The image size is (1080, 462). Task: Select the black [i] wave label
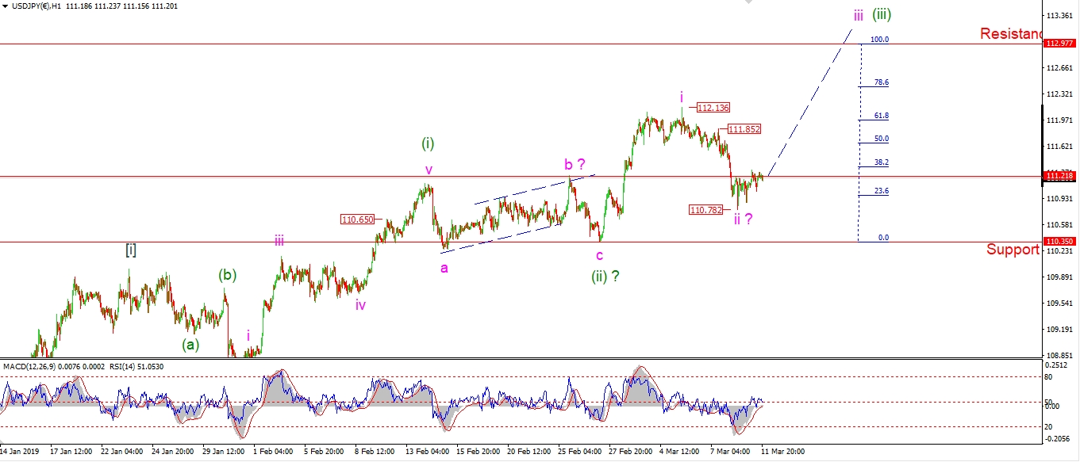click(x=131, y=250)
